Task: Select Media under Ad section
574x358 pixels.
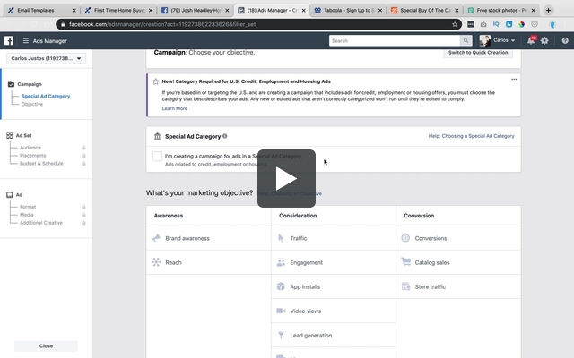Action: click(26, 215)
